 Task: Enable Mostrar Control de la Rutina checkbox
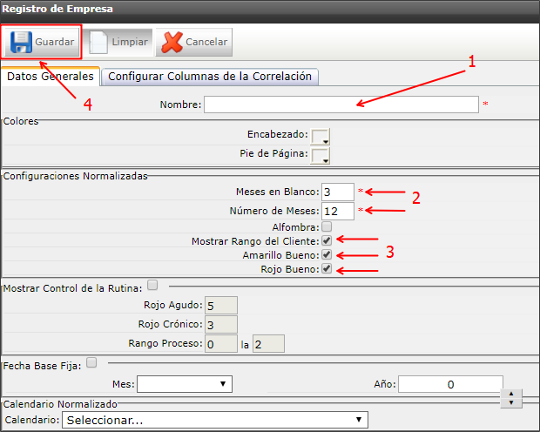click(x=152, y=285)
